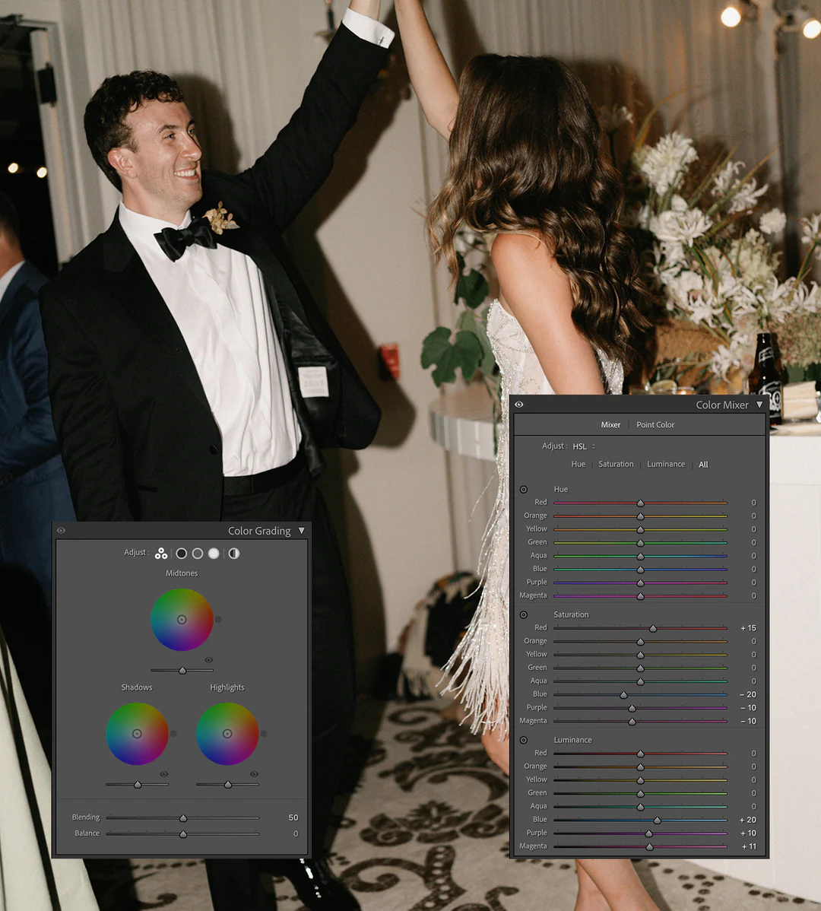Activate the Luminance targeted adjustment tool
The image size is (821, 911).
524,740
